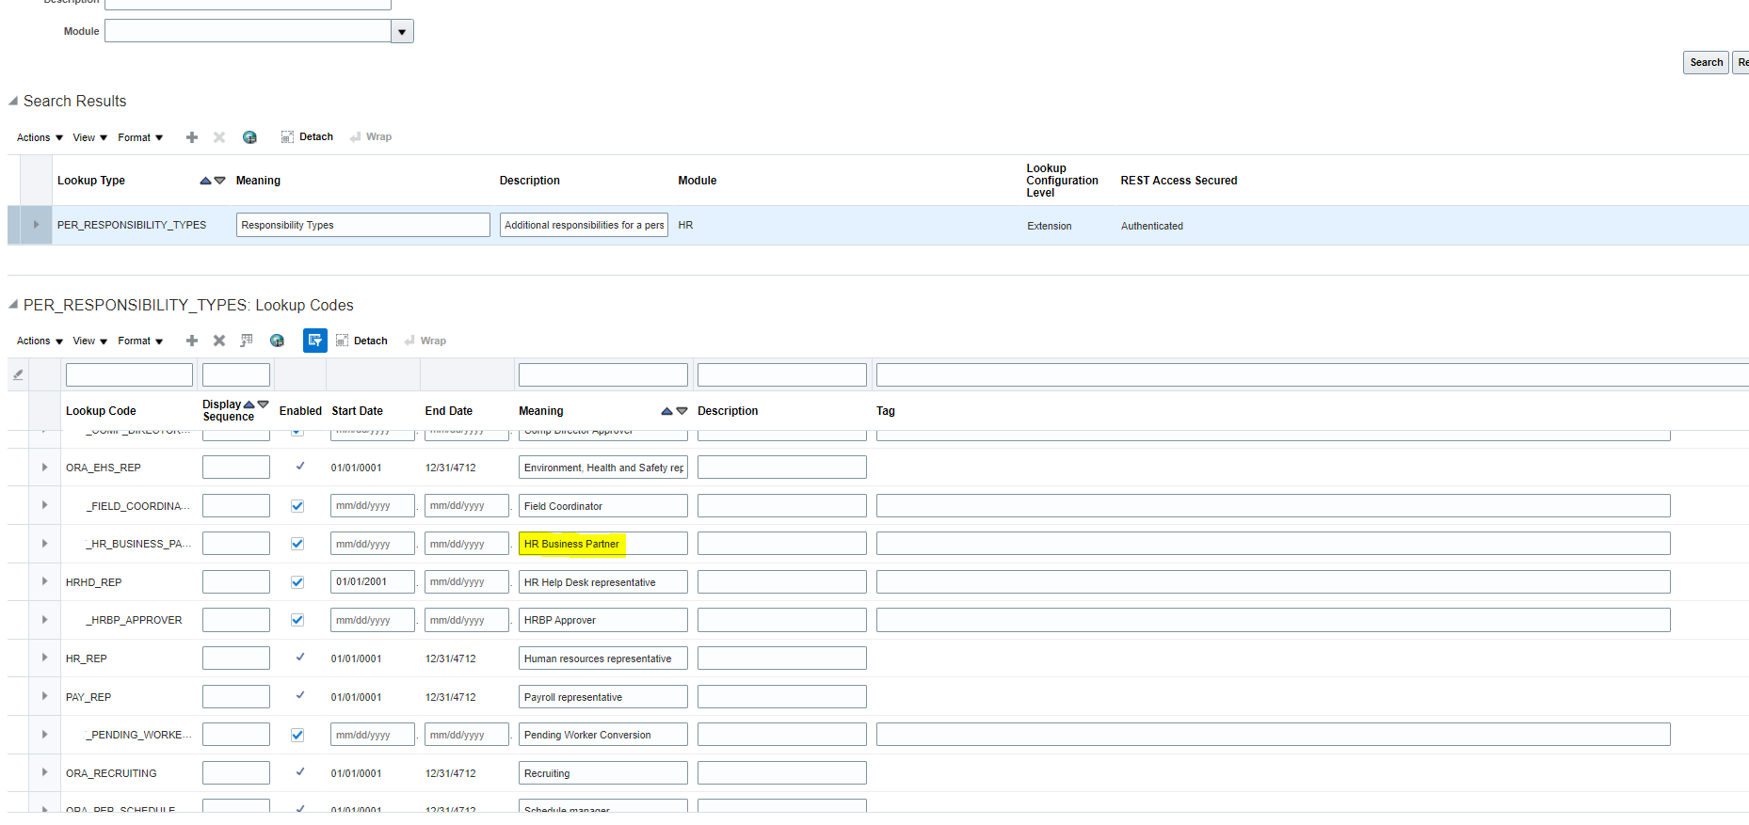Viewport: 1749px width, 825px height.
Task: Sort Lookup Type descending arrow
Action: (220, 181)
